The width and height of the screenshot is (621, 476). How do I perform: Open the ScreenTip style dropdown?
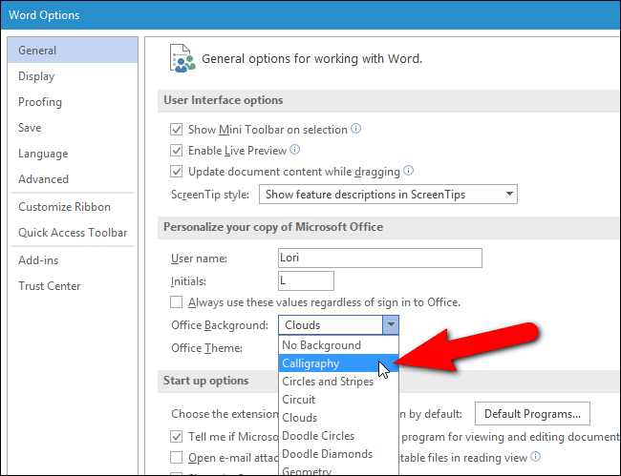(x=388, y=194)
